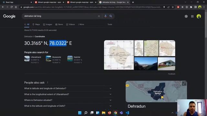Image resolution: width=207 pixels, height=116 pixels.
Task: Open a new browser tab
Action: coord(133,2)
